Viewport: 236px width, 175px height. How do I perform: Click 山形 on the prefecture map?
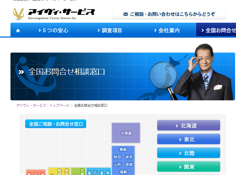click(117, 165)
